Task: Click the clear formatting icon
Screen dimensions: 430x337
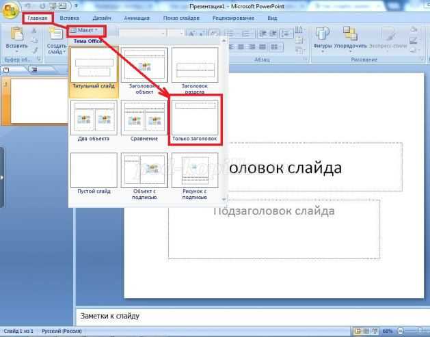Action: (214, 33)
